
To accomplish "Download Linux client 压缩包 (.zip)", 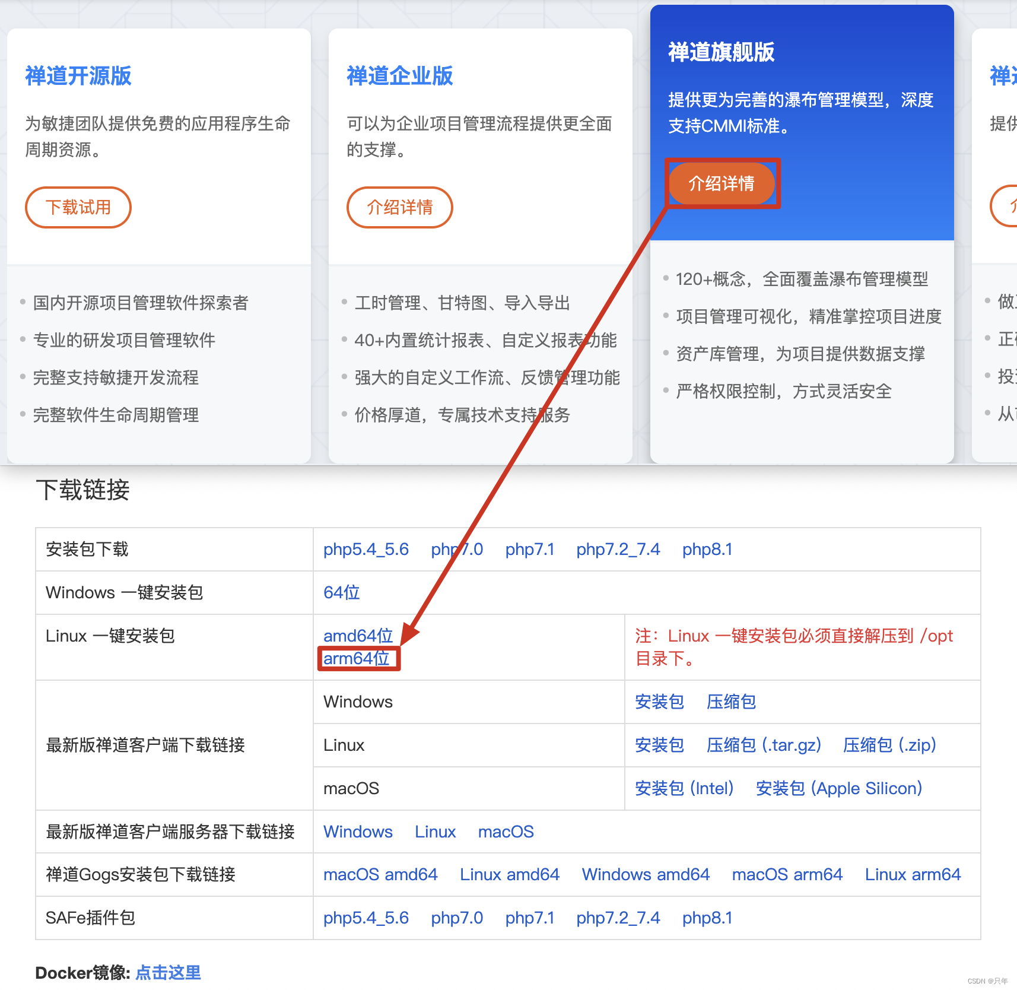I will pyautogui.click(x=890, y=745).
